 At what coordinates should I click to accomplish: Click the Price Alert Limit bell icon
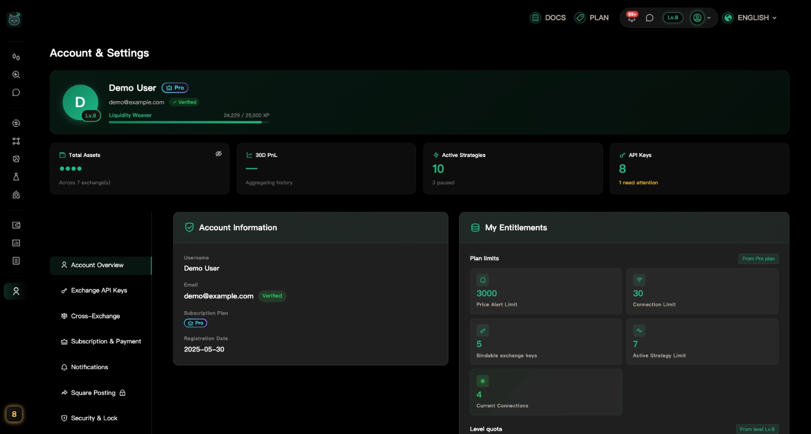483,280
